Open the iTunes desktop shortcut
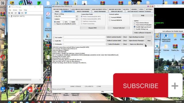This screenshot has height=103, width=184. tap(48, 15)
